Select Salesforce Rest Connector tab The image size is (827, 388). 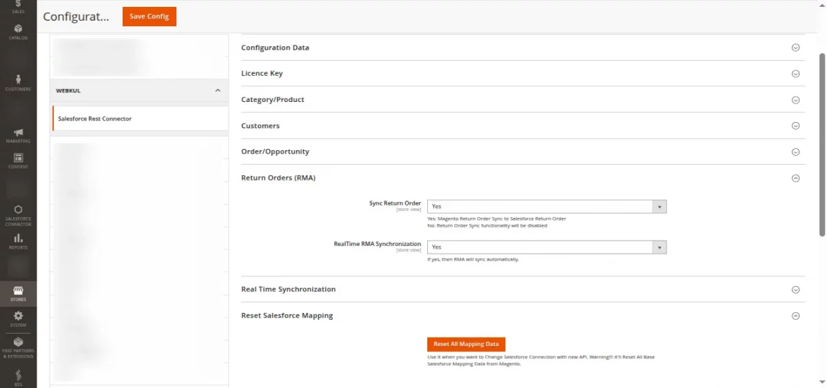[140, 119]
